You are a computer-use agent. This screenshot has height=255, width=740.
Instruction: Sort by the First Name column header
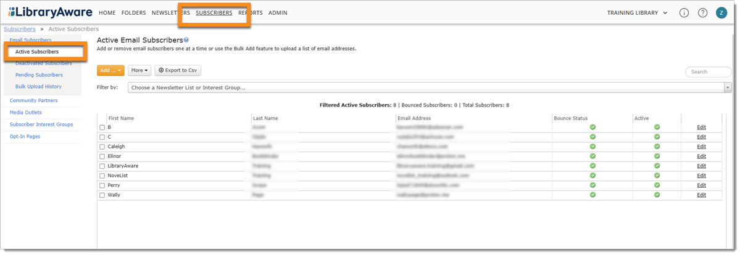121,118
